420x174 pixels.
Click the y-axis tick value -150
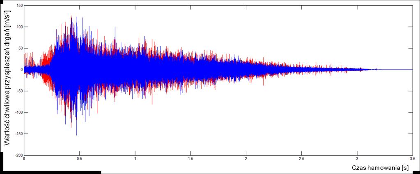click(x=18, y=134)
